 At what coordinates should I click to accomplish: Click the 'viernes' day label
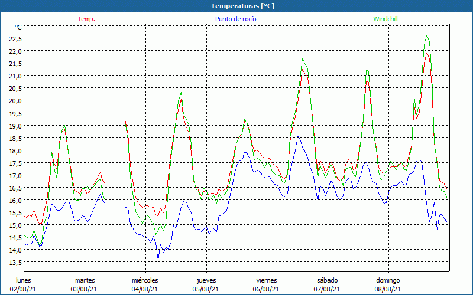tap(267, 280)
